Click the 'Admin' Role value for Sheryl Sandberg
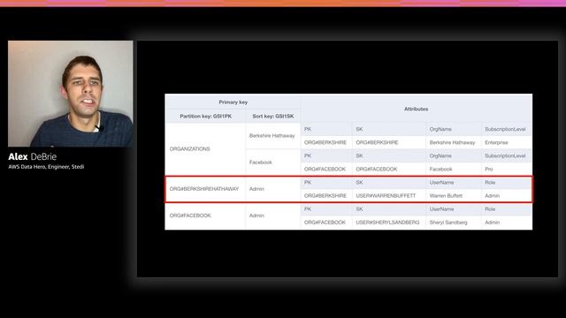The height and width of the screenshot is (318, 566). pos(493,223)
